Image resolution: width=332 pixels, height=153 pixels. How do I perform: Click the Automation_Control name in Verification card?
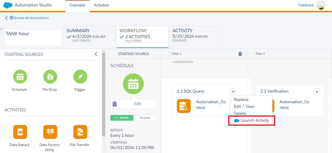tap(294, 105)
